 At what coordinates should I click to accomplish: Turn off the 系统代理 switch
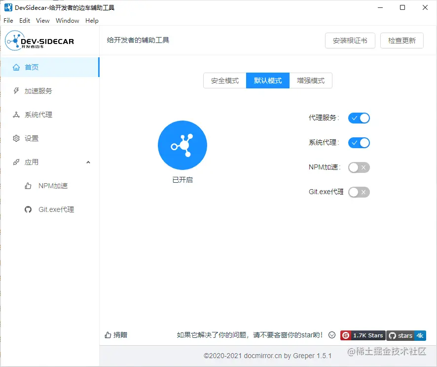(x=359, y=143)
